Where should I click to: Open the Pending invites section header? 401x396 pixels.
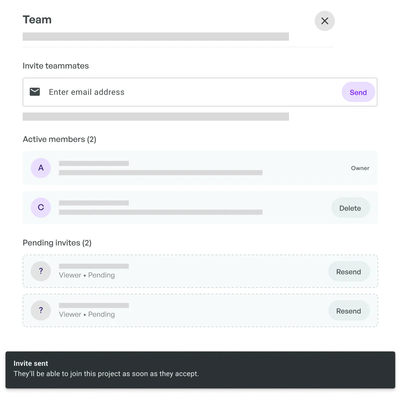57,243
